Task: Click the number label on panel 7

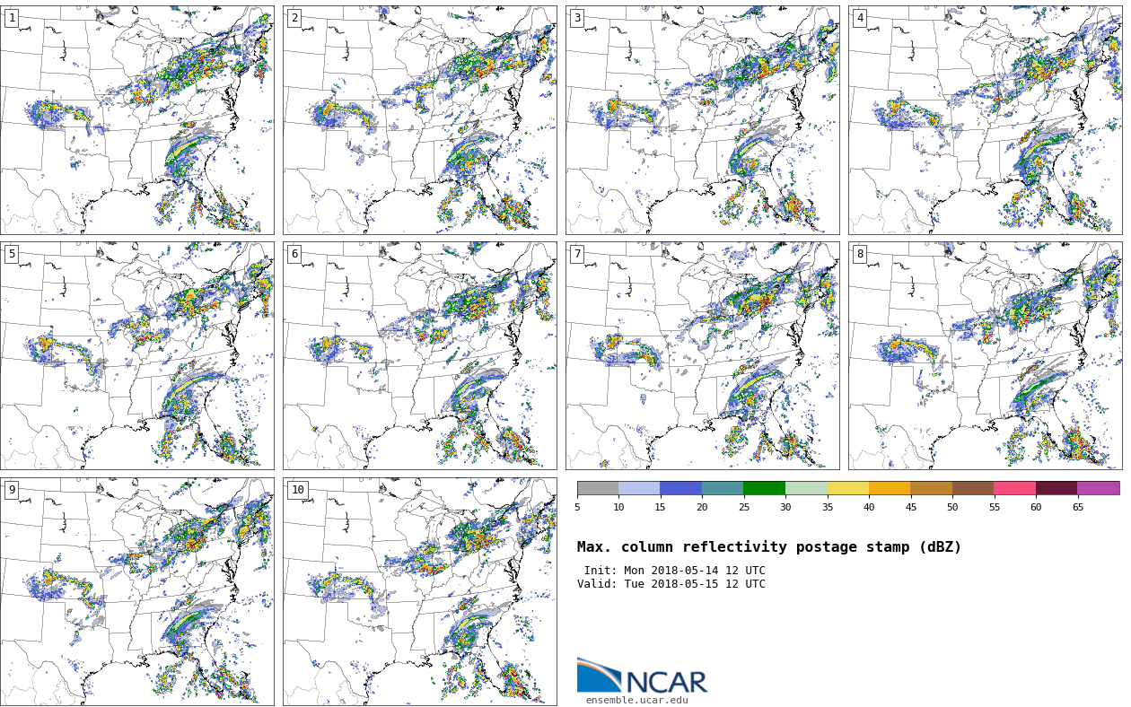Action: pos(577,254)
